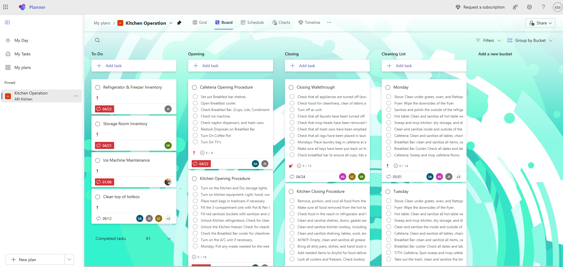Viewport: 563px width, 267px height.
Task: Open the KM account avatar
Action: coord(557,7)
